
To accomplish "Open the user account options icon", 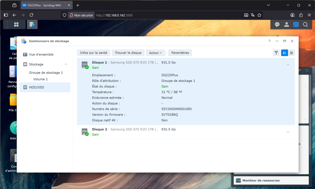I will pyautogui.click(x=287, y=24).
